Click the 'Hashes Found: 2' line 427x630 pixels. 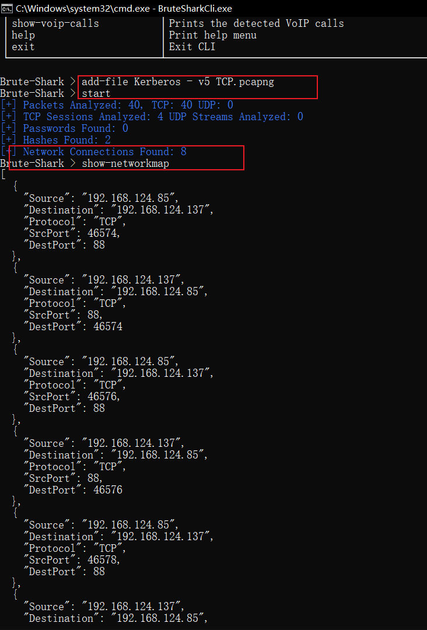(x=55, y=140)
